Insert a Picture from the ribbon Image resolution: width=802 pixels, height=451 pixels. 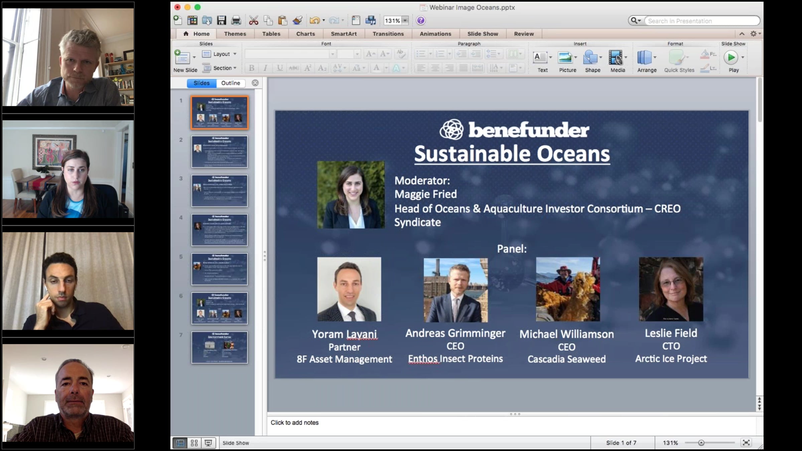click(x=566, y=58)
